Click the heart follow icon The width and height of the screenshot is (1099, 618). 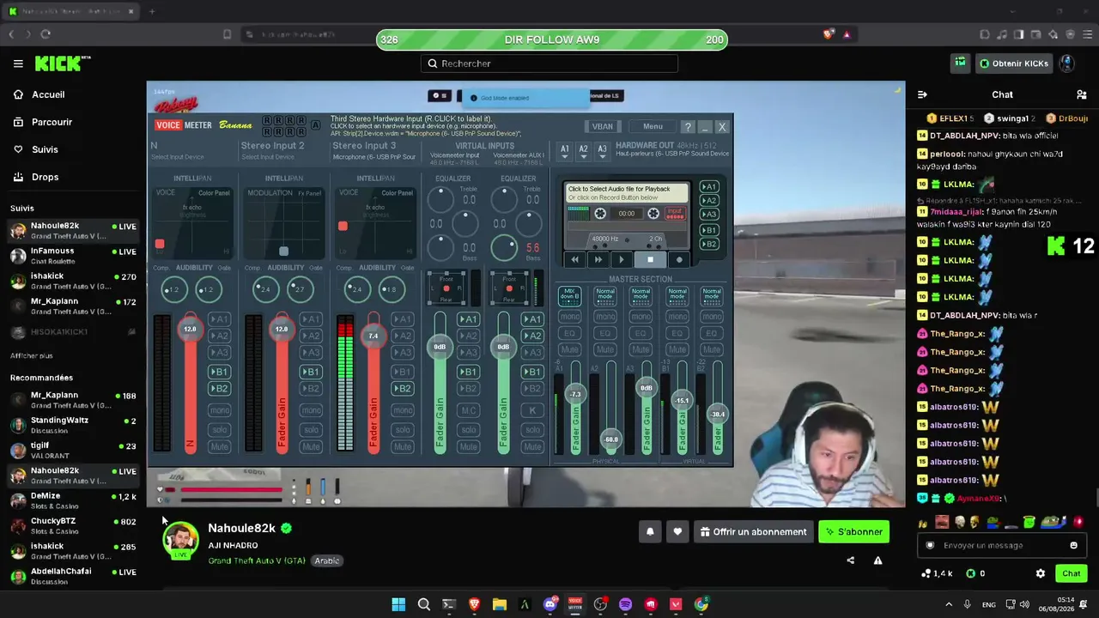(x=677, y=532)
